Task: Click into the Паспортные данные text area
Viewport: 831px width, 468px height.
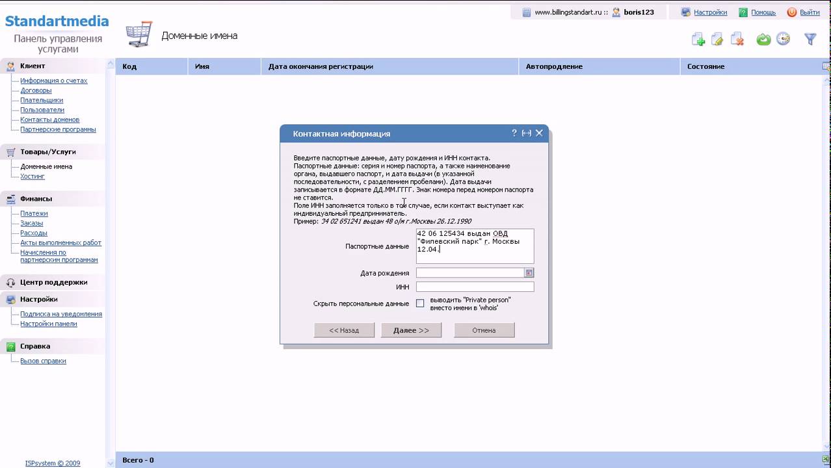Action: (475, 246)
